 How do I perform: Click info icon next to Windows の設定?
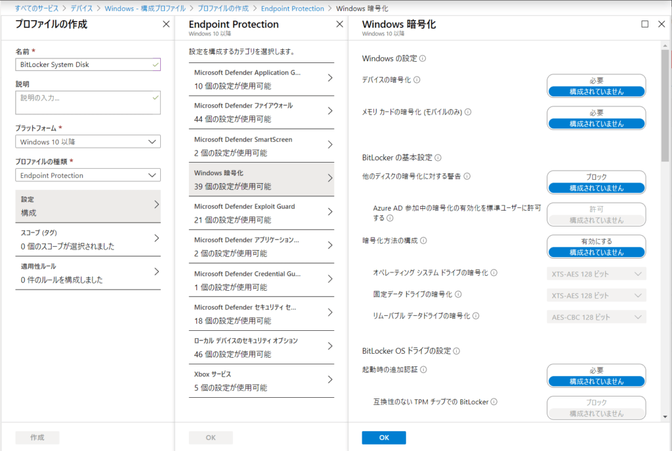(423, 58)
